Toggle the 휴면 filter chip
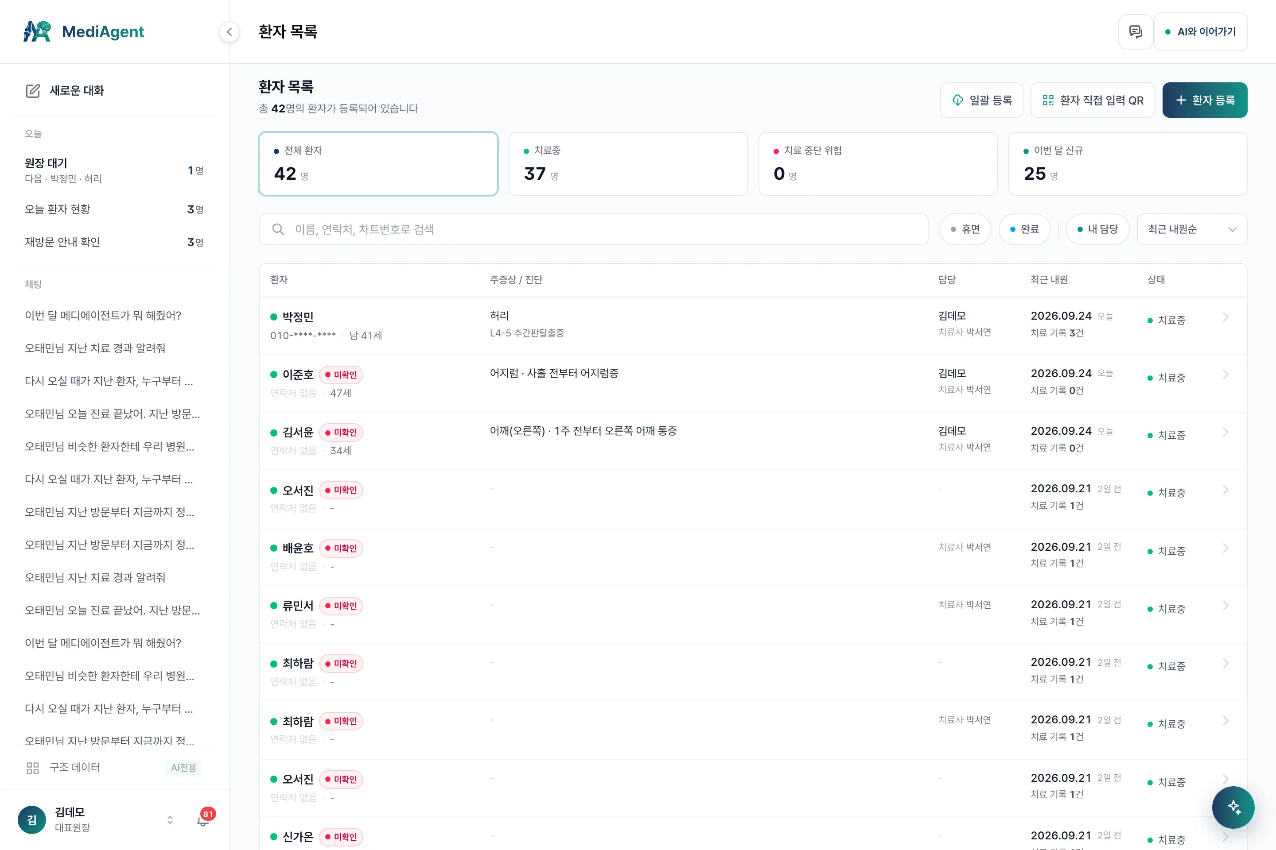Image resolution: width=1276 pixels, height=850 pixels. pos(965,229)
